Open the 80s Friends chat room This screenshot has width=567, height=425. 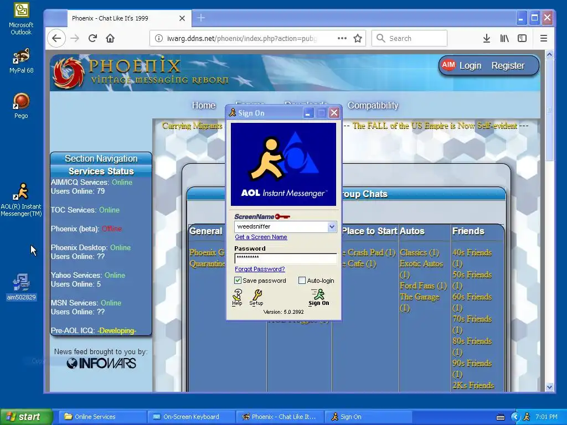point(472,346)
